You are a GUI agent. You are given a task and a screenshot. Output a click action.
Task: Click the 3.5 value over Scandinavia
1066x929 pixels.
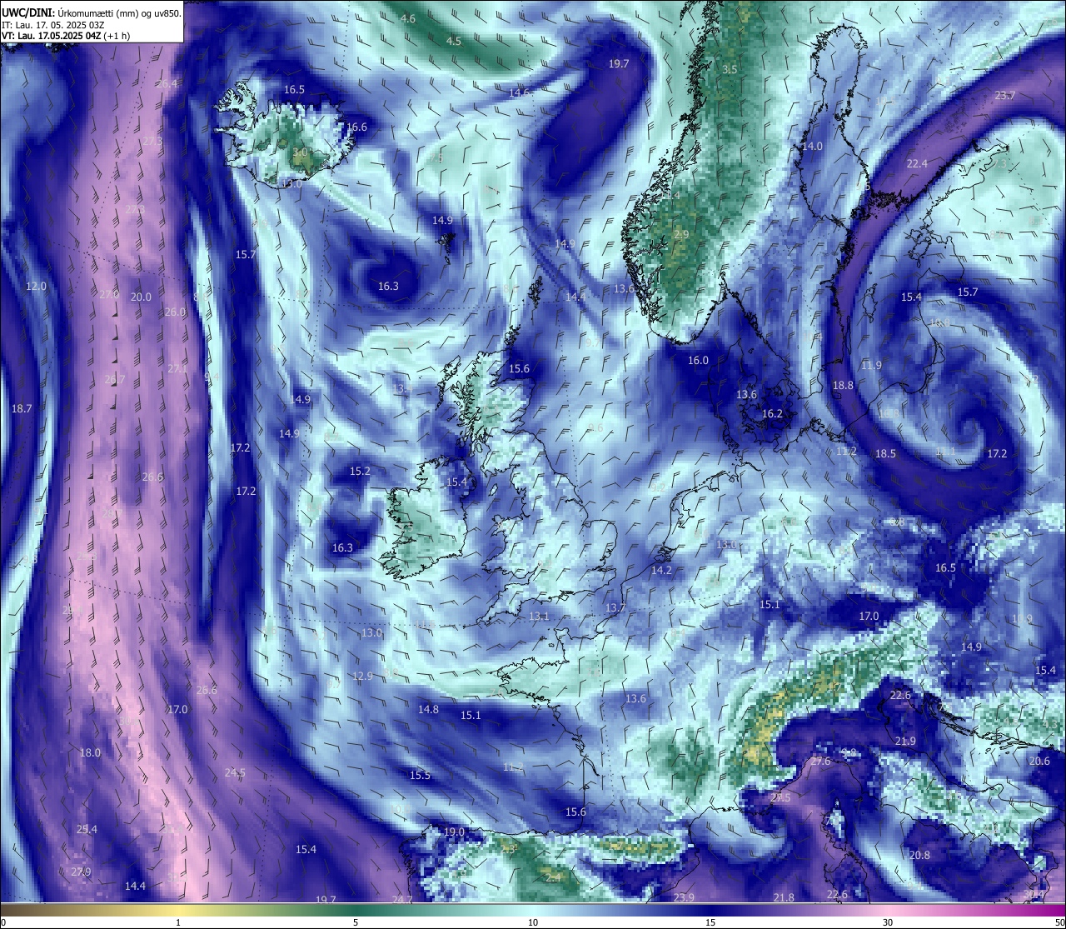(x=730, y=69)
